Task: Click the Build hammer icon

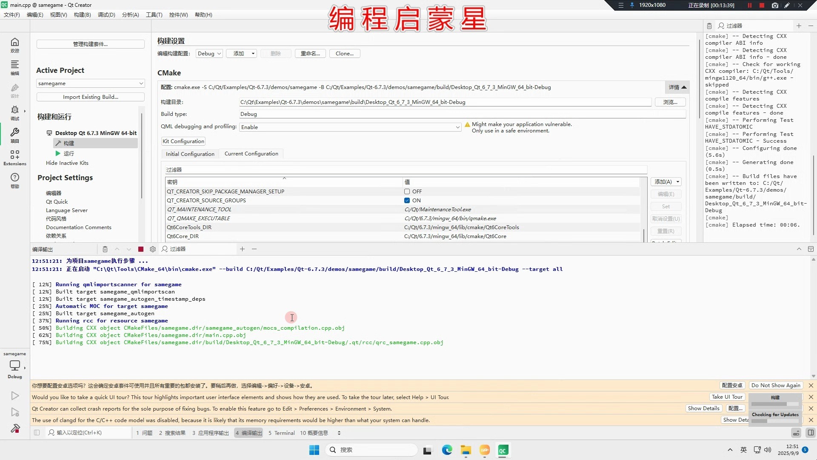Action: pos(15,428)
